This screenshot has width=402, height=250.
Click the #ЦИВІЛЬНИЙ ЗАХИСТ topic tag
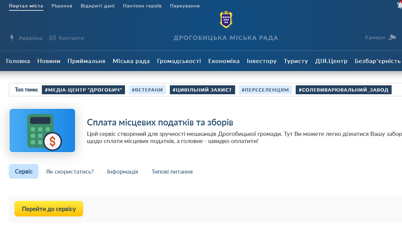click(x=202, y=90)
